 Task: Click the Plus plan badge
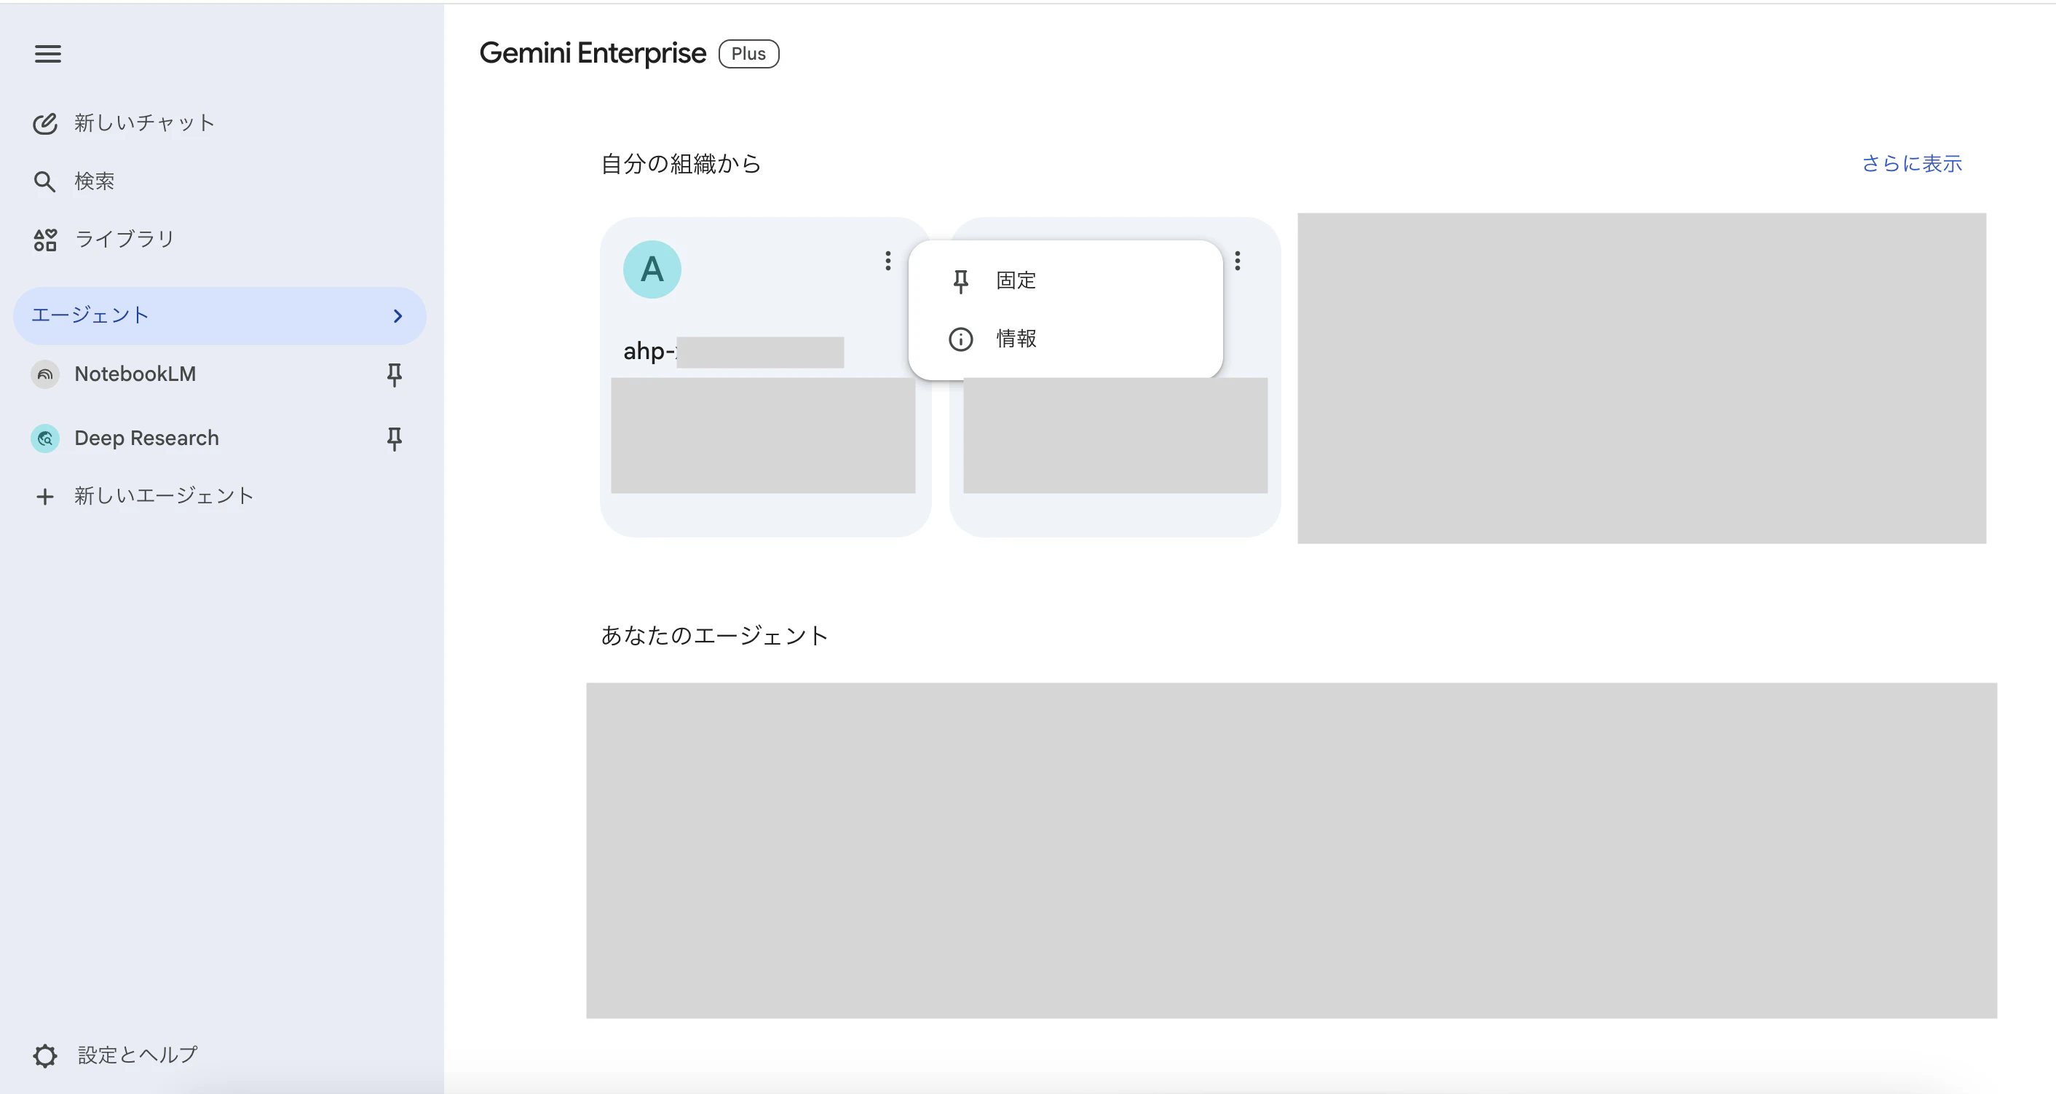pos(748,53)
